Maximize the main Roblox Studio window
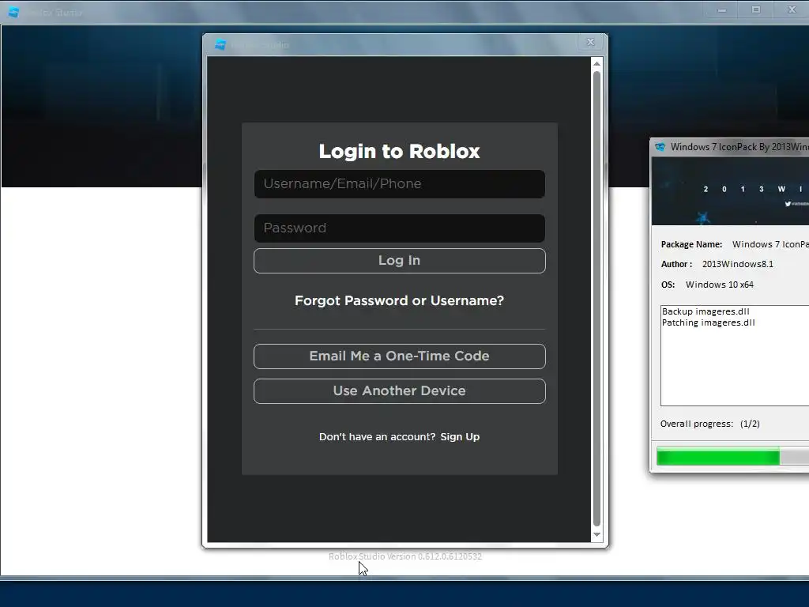Viewport: 809px width, 607px height. click(756, 9)
